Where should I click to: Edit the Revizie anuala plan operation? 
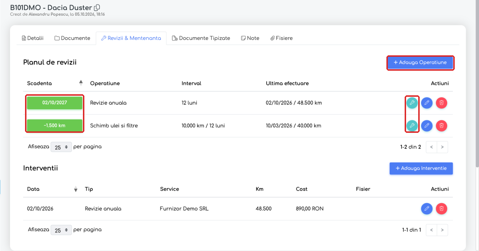pyautogui.click(x=427, y=103)
